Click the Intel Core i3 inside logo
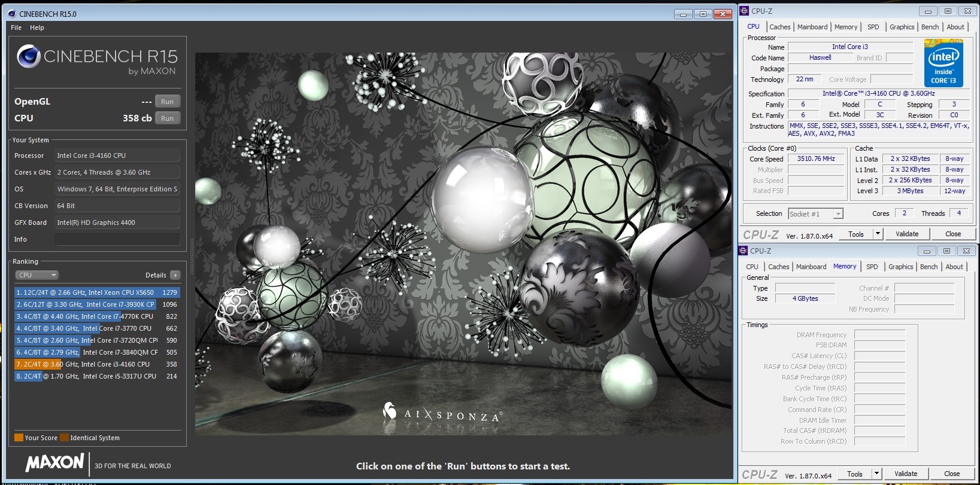This screenshot has width=980, height=485. [943, 63]
